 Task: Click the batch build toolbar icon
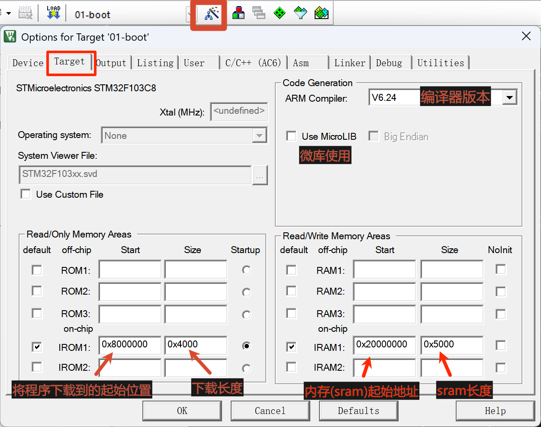click(26, 13)
